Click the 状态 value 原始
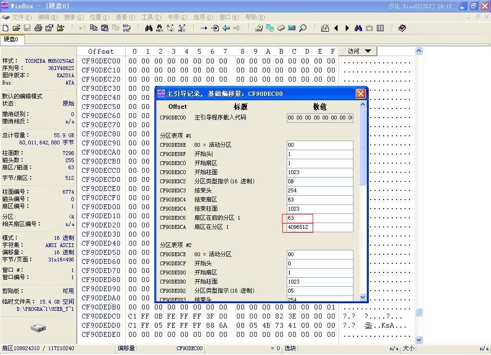Screen dimensions: 491x355 (x=68, y=104)
